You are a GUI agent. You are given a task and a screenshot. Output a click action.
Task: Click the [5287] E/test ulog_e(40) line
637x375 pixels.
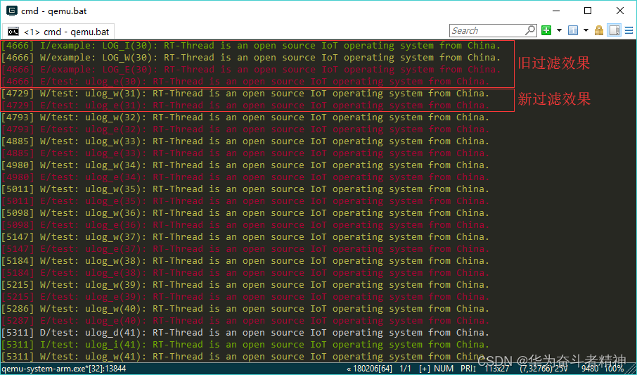point(245,321)
